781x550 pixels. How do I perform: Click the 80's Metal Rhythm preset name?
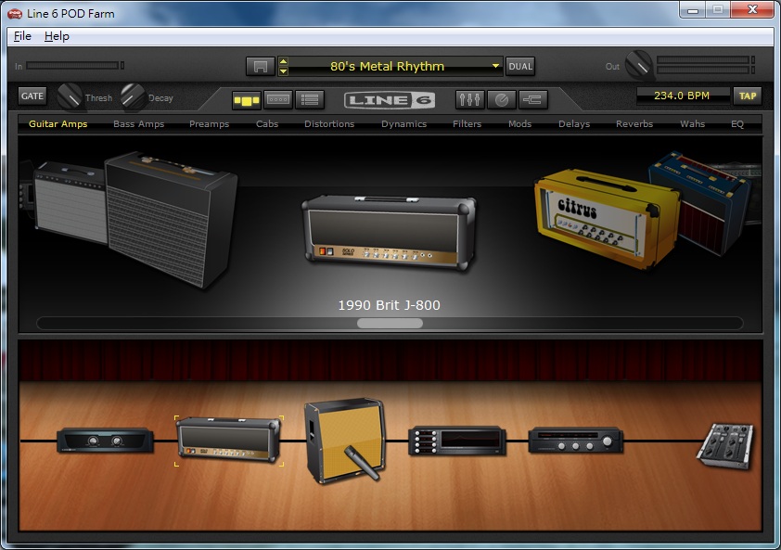[387, 66]
